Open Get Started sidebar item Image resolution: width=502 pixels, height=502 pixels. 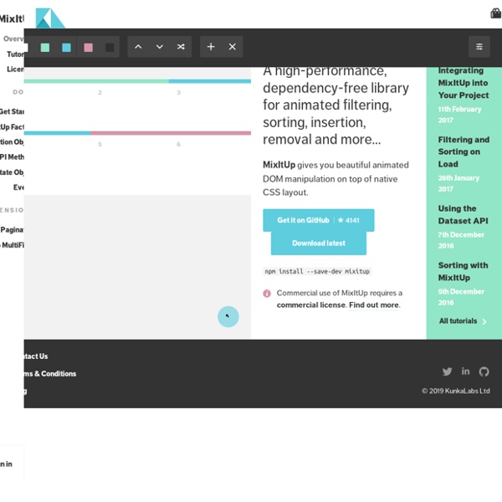point(12,112)
